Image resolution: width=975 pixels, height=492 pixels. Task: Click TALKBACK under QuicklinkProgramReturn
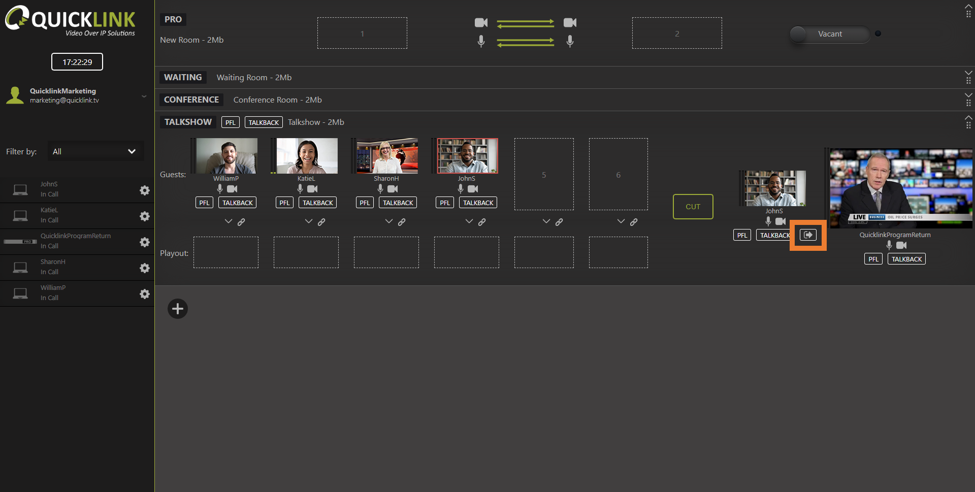(x=906, y=259)
